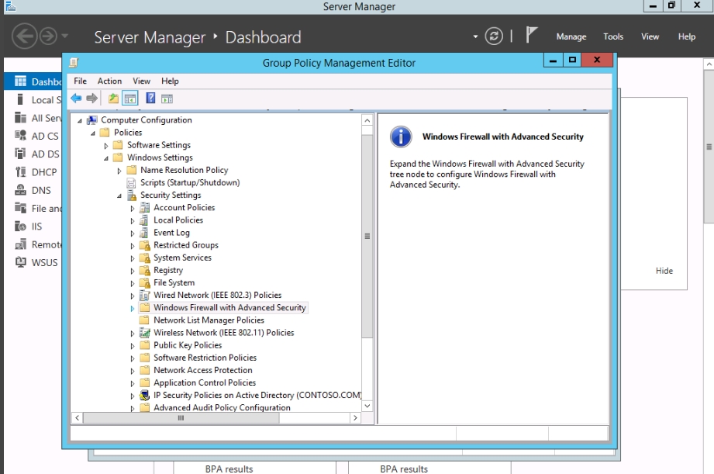Select Network Access Protection item

coord(202,370)
